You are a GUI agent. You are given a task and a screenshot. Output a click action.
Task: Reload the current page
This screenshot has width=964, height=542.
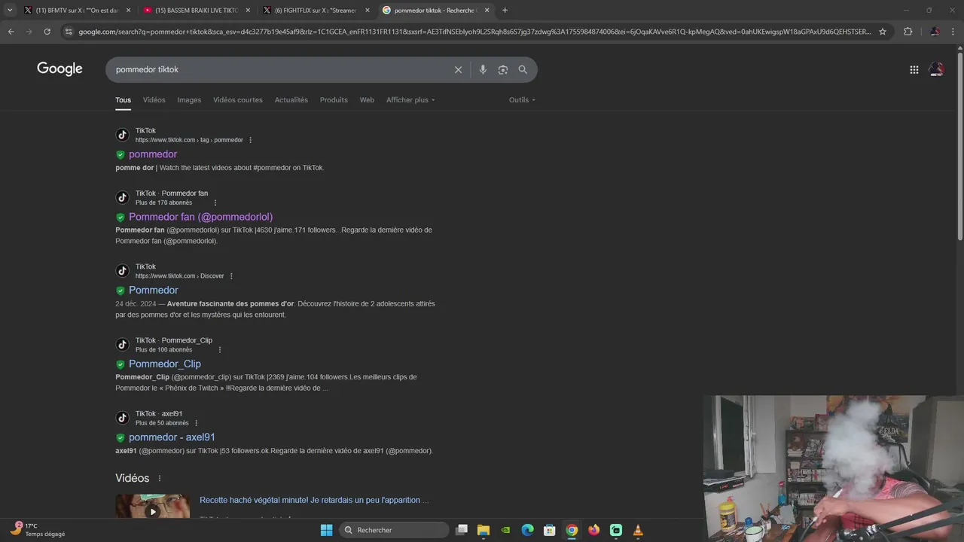(47, 32)
